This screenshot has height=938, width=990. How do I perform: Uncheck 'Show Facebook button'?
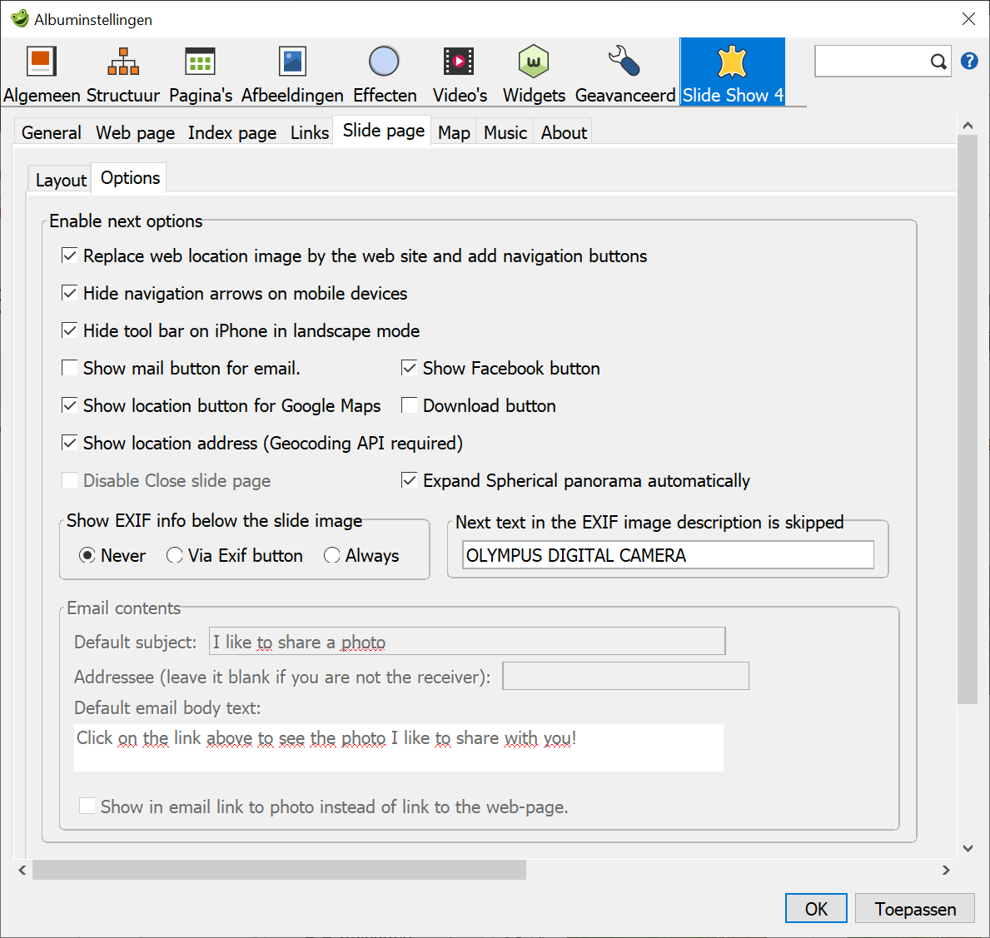409,367
